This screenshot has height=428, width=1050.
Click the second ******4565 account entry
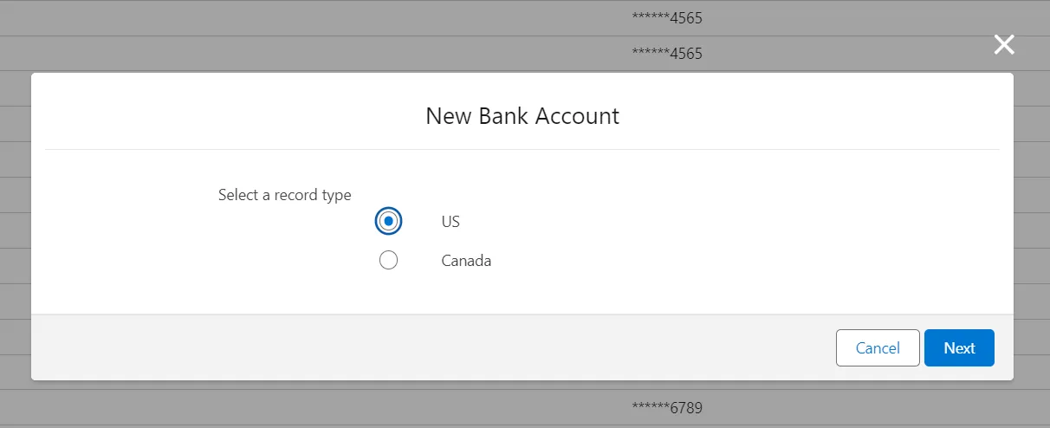pos(667,54)
